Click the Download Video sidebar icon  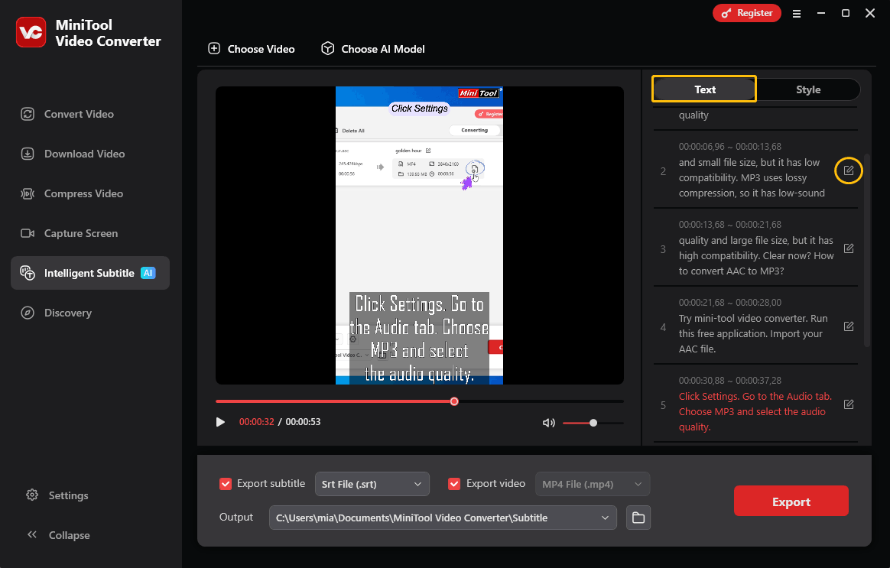pos(28,154)
